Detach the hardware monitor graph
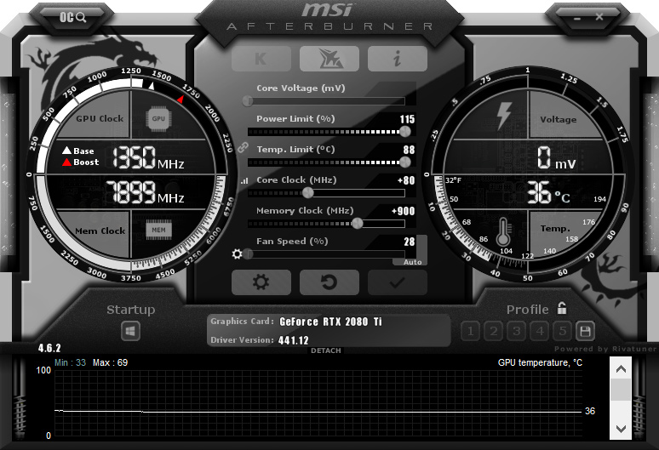Image resolution: width=659 pixels, height=450 pixels. tap(326, 350)
